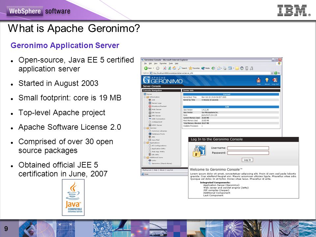The width and height of the screenshot is (316, 237).
Task: Select JVM under Information in tree
Action: [152, 100]
